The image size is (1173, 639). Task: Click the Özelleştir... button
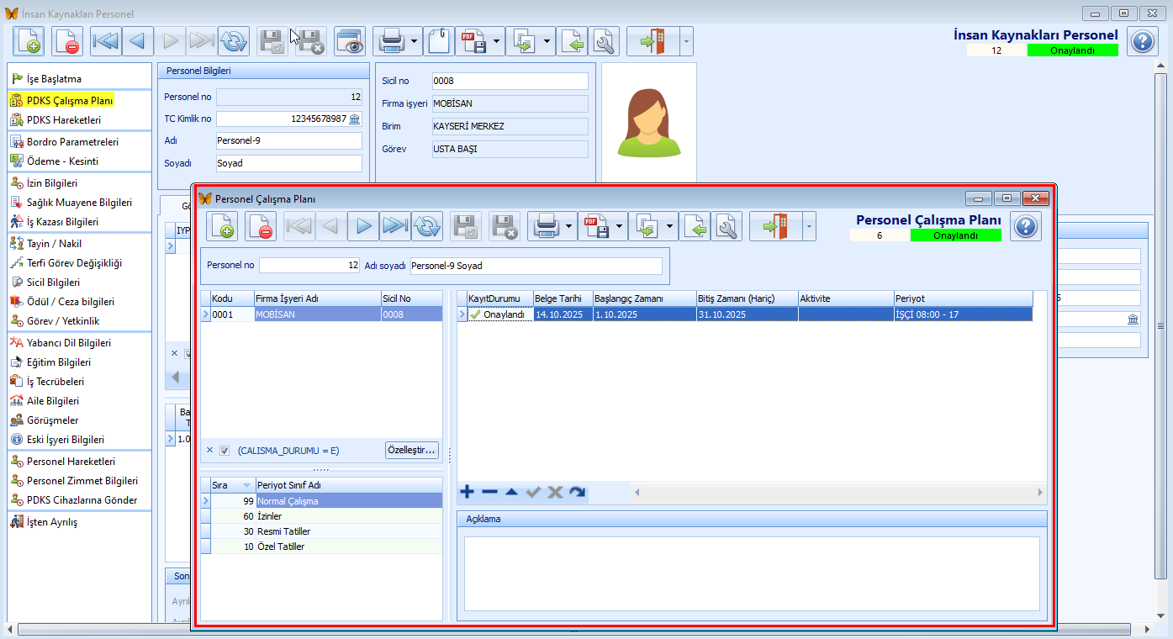tap(412, 450)
